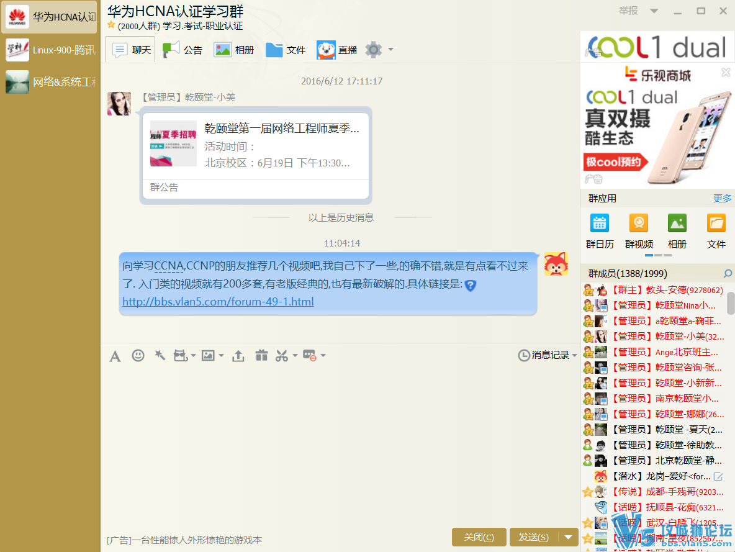Open 消息记录 message history

click(x=550, y=356)
